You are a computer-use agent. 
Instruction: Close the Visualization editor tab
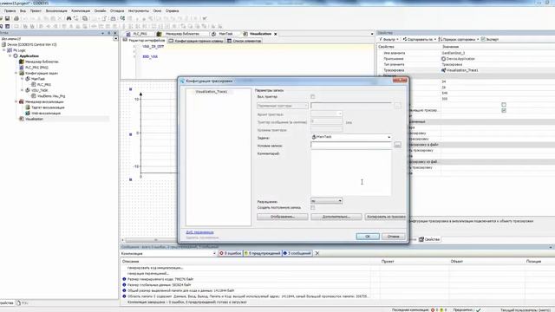tap(276, 34)
